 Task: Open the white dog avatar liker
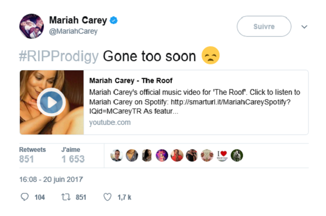(x=237, y=155)
